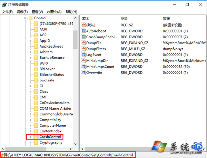Select the AutoReboot value name

(x=96, y=31)
